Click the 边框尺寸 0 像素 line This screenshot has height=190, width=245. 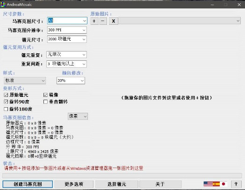pyautogui.click(x=23, y=142)
